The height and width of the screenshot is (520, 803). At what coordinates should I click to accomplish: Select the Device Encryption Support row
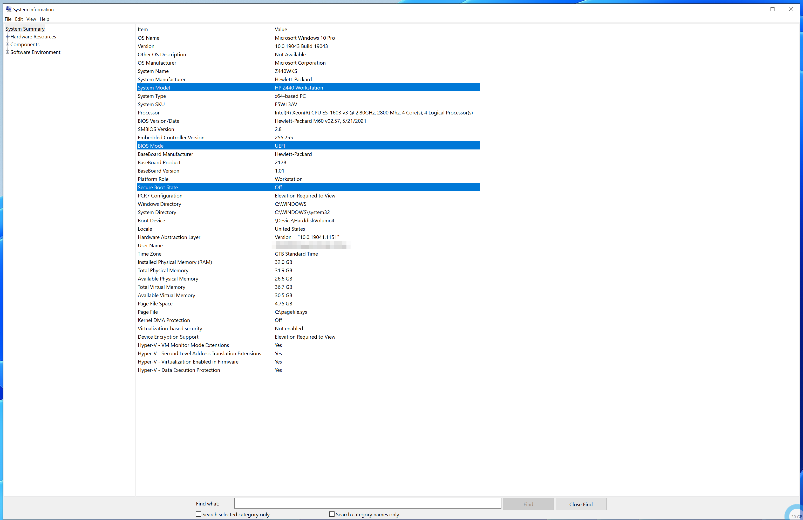(308, 337)
